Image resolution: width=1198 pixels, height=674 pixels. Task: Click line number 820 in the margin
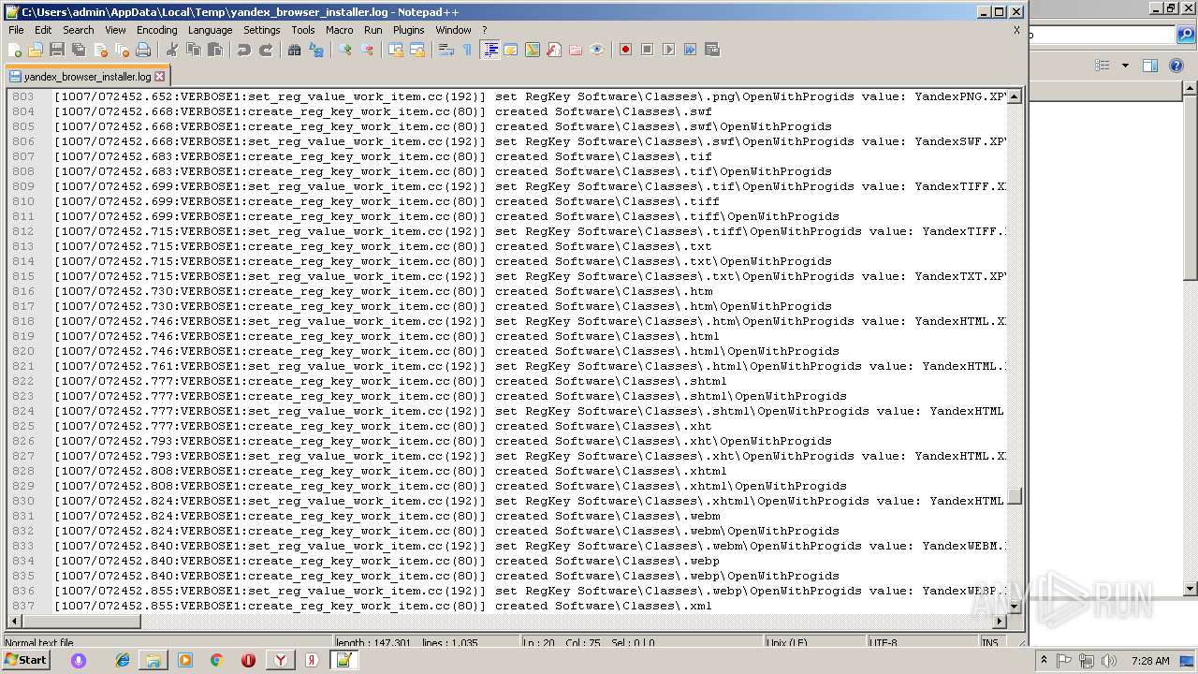coord(22,351)
